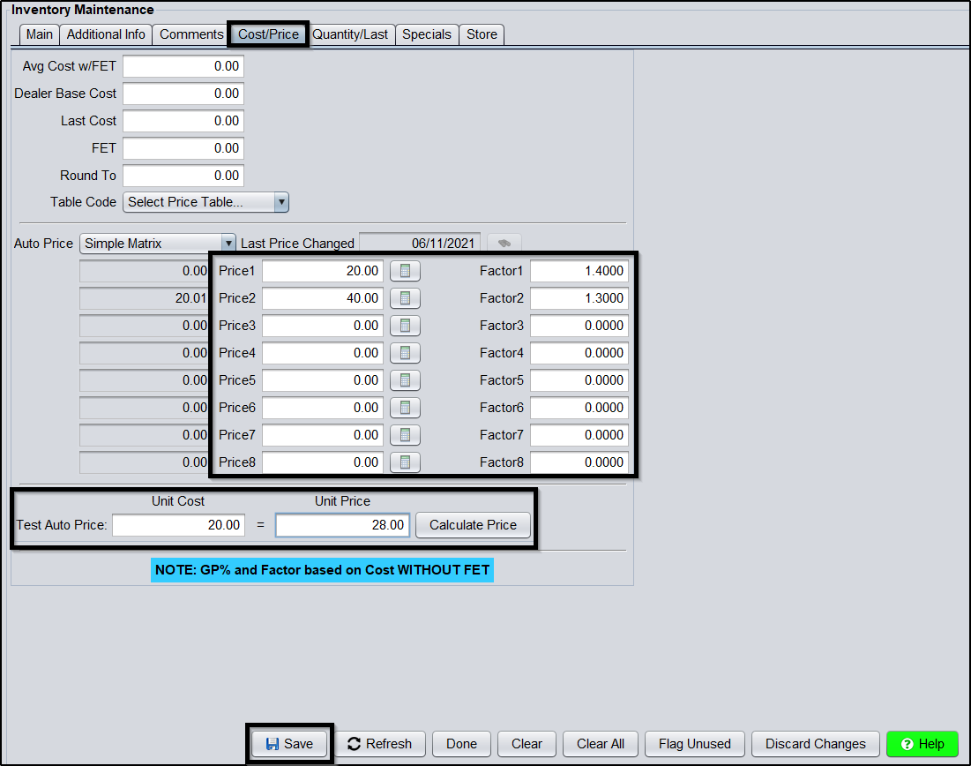Screen dimensions: 971x766
Task: Open calculator icon beside Price3
Action: tap(405, 326)
